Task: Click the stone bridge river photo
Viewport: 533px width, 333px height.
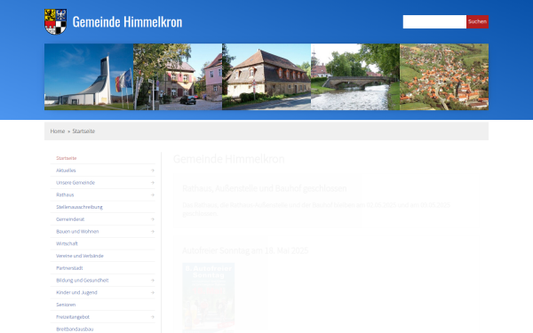Action: (x=355, y=76)
